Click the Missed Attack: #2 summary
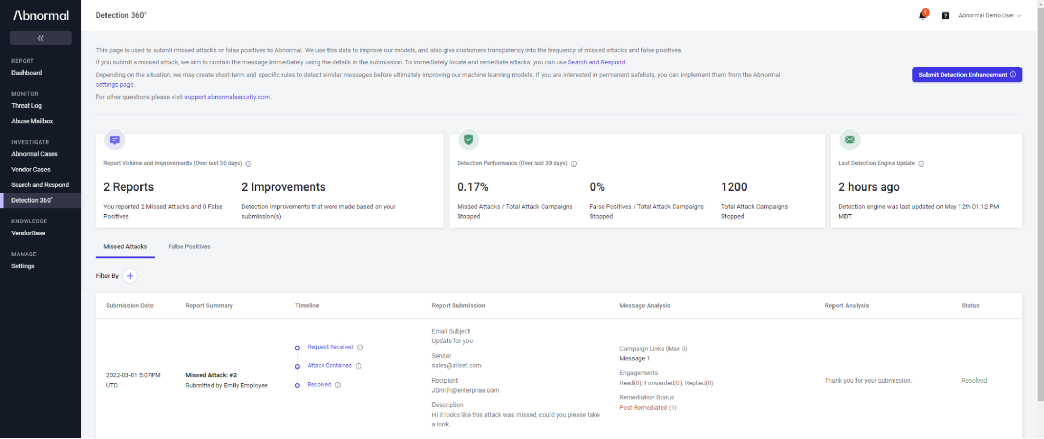 [211, 375]
